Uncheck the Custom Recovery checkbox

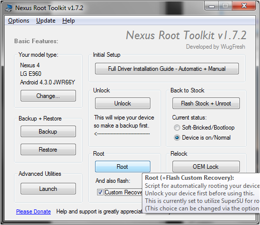pyautogui.click(x=100, y=192)
